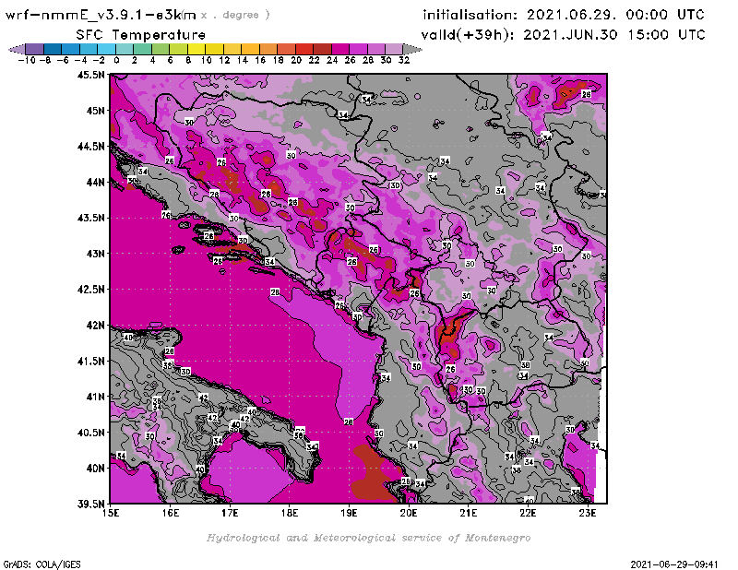This screenshot has height=570, width=738.
Task: Click the '43N' latitude label
Action: (x=95, y=254)
